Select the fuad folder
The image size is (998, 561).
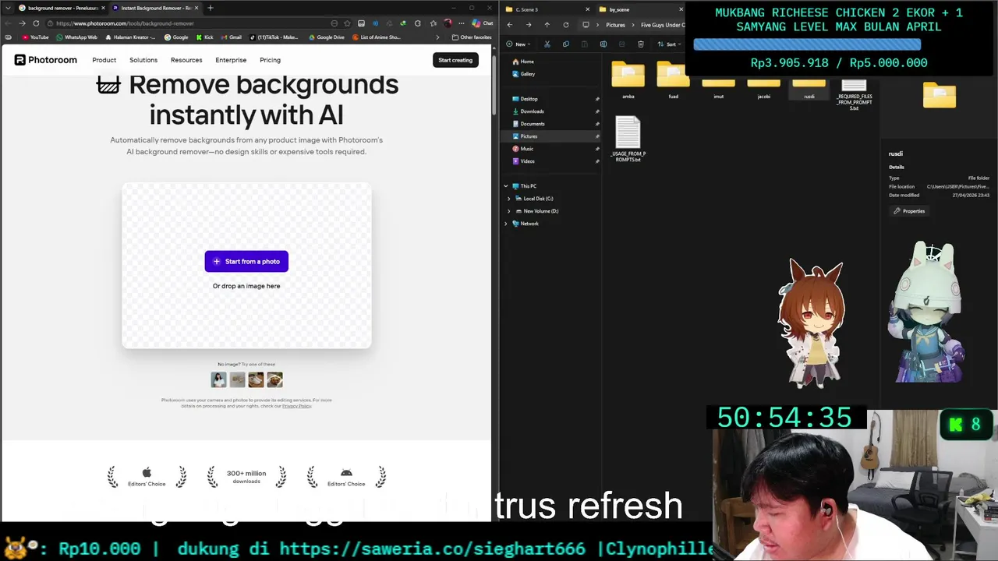coord(673,80)
